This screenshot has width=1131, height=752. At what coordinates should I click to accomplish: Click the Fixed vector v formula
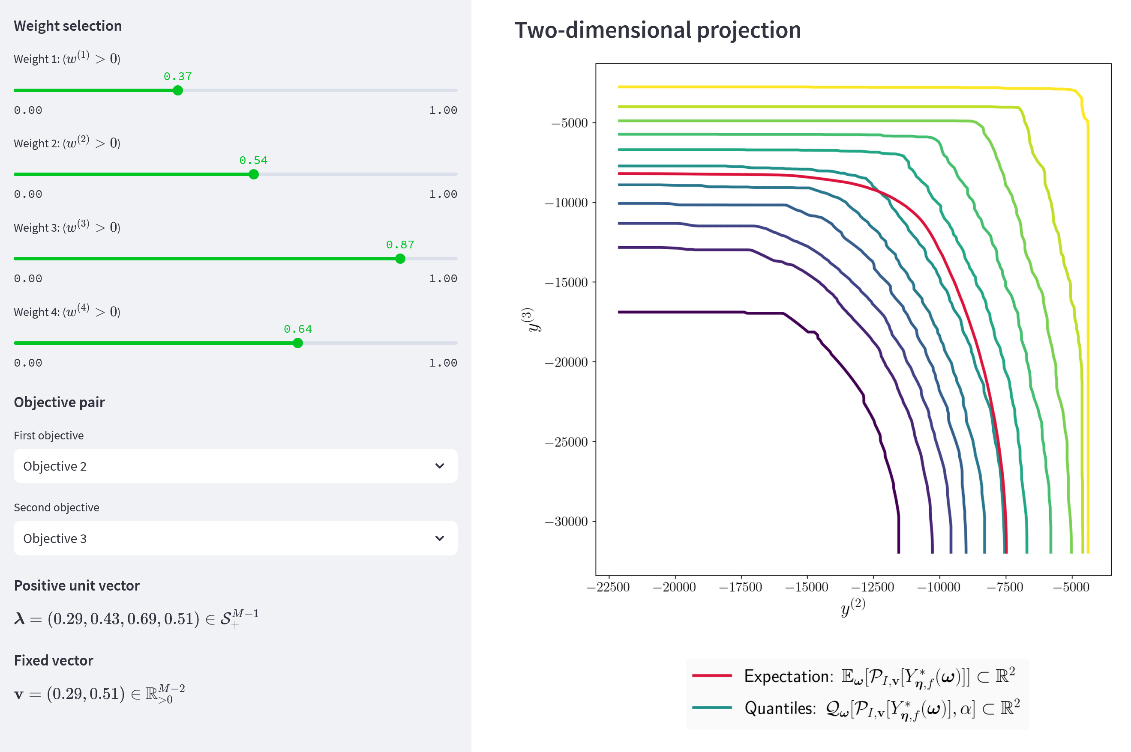coord(99,693)
